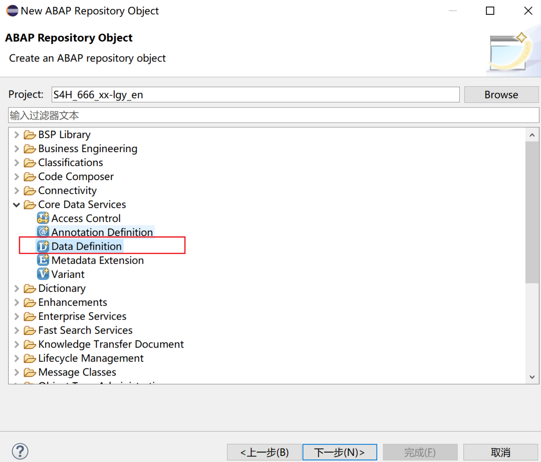Click the Data Definition D icon

point(43,246)
